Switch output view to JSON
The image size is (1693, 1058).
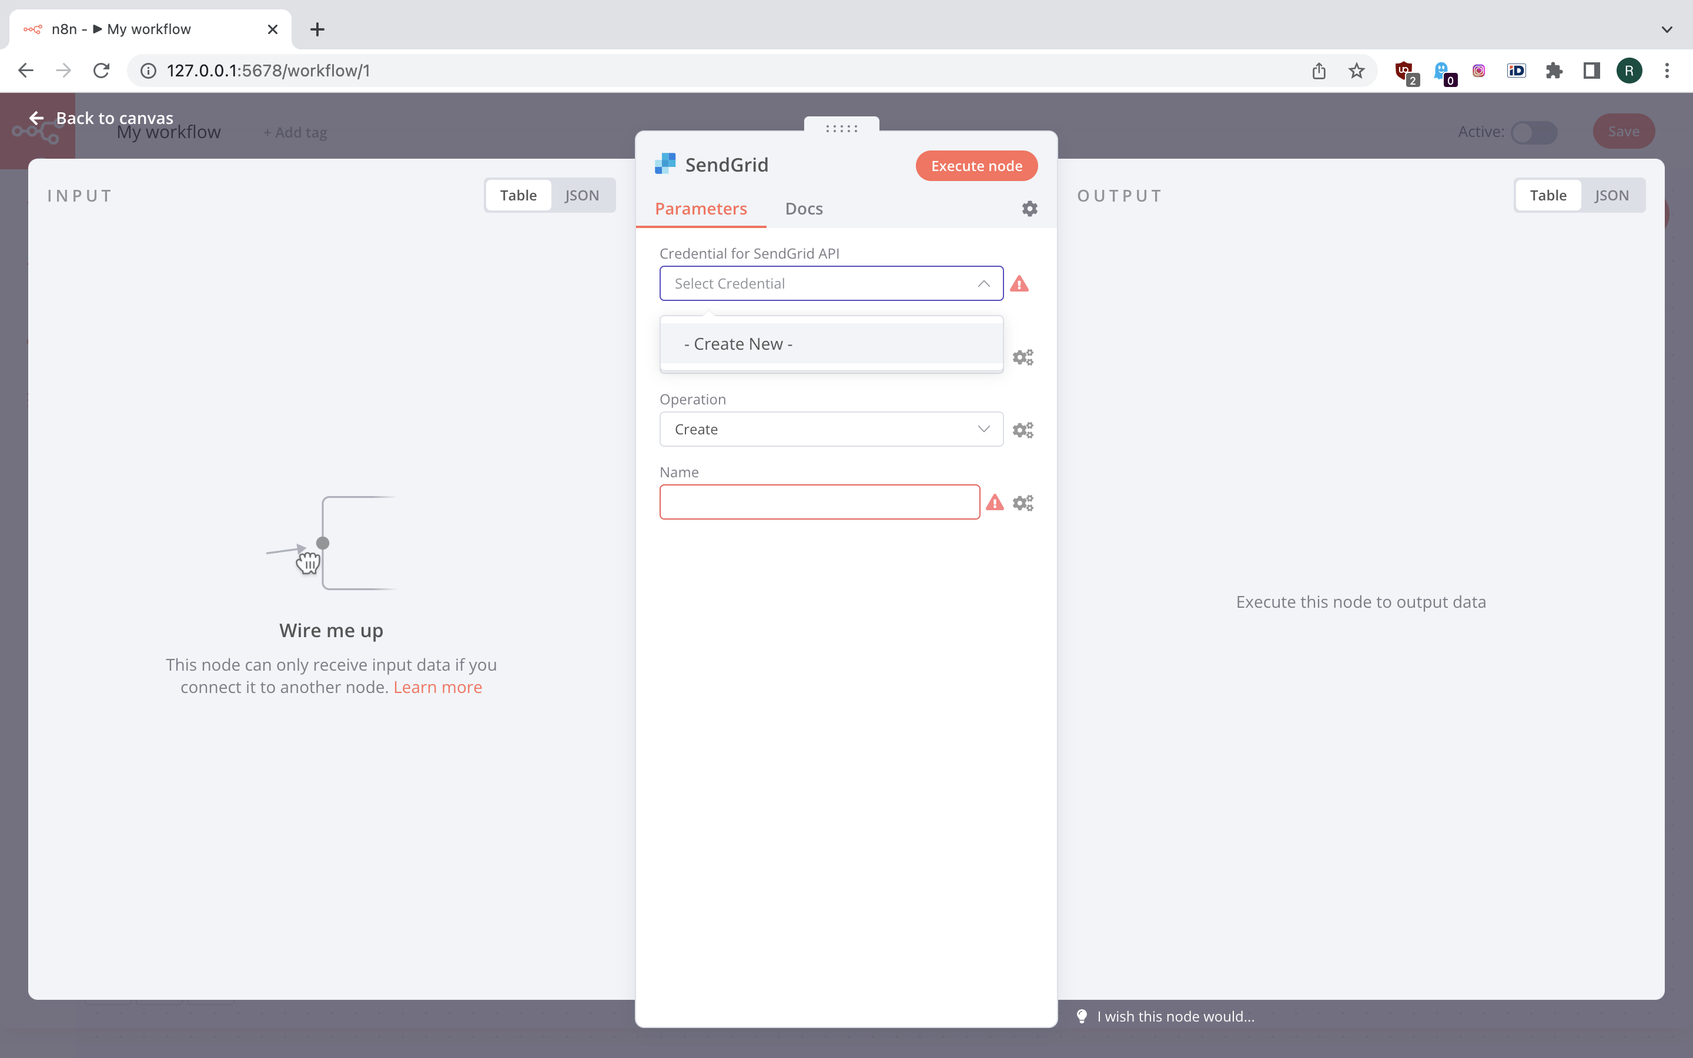tap(1612, 195)
